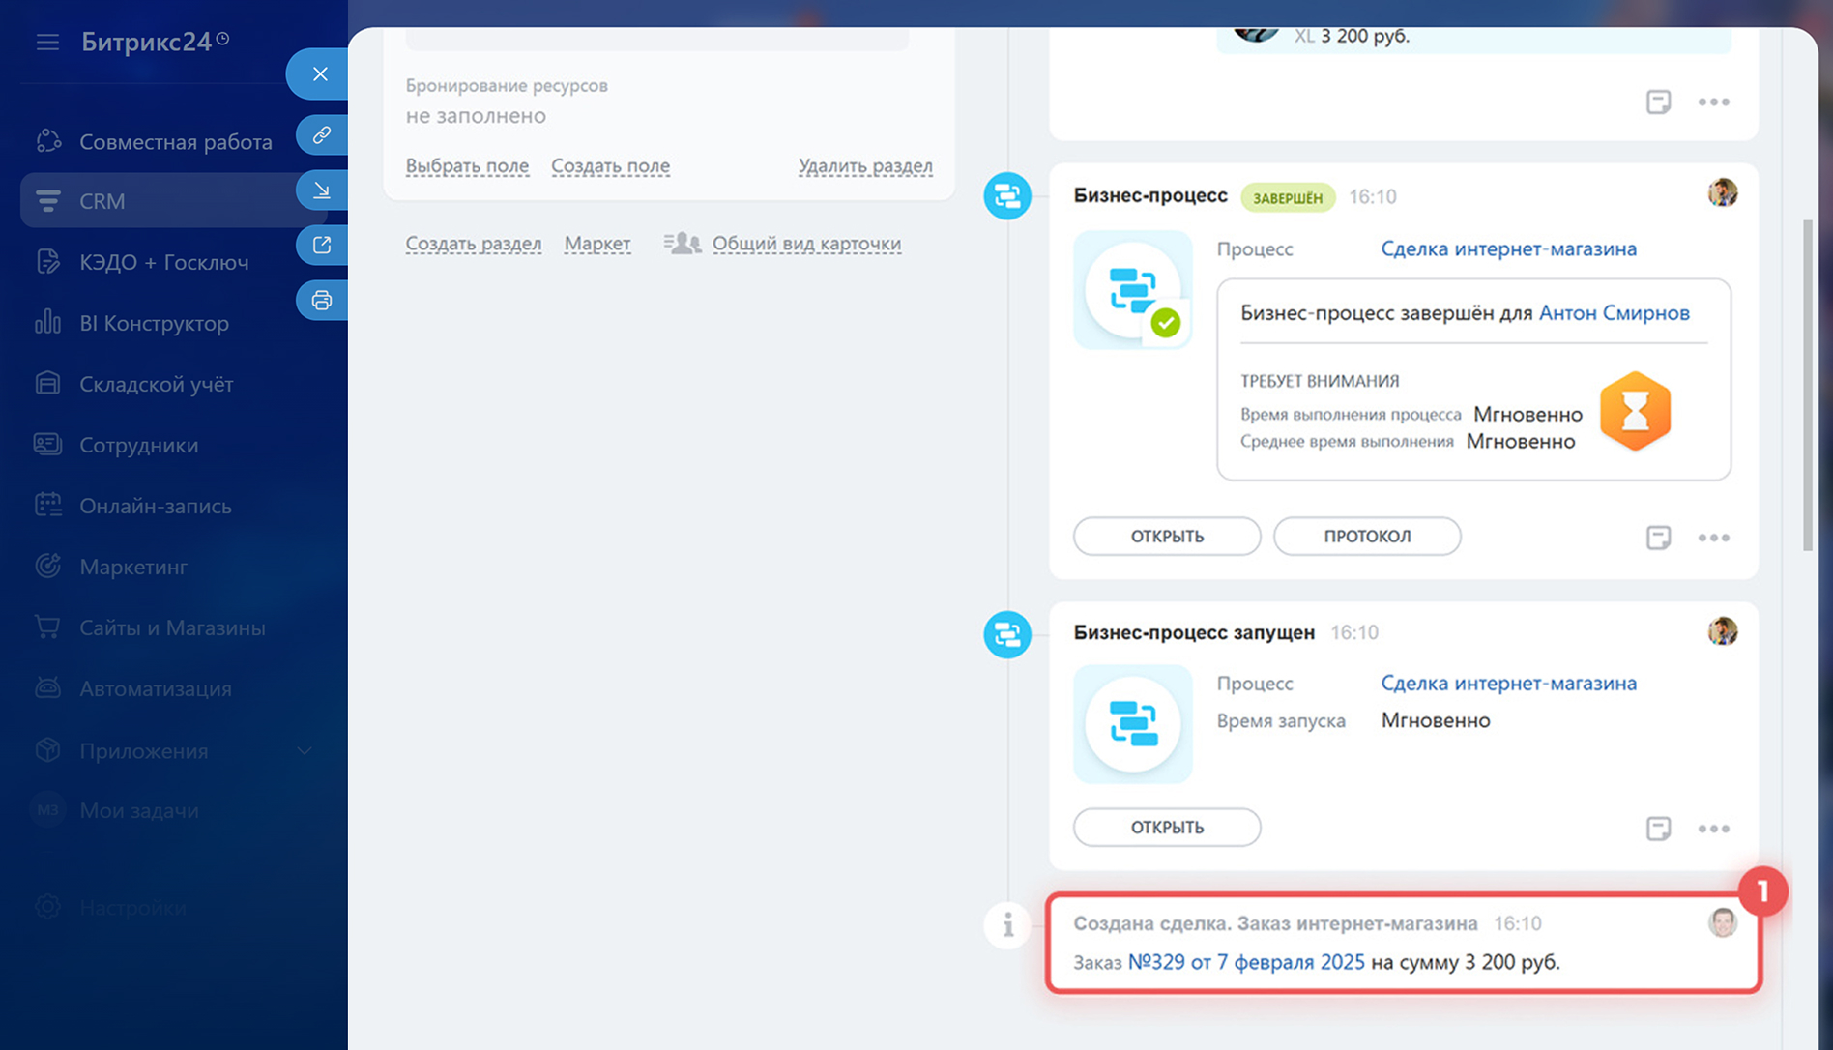
Task: Expand the Приложения sidebar section
Action: (x=304, y=751)
